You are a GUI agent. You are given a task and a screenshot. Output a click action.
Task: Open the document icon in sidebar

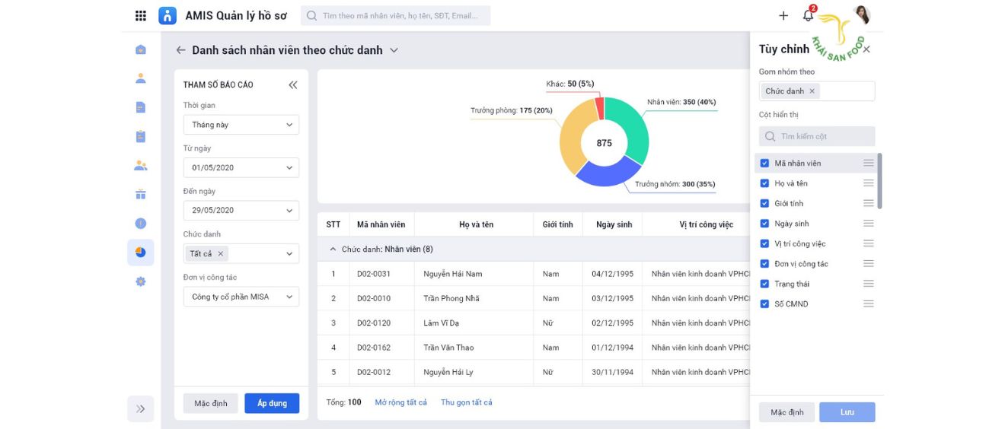pyautogui.click(x=140, y=107)
